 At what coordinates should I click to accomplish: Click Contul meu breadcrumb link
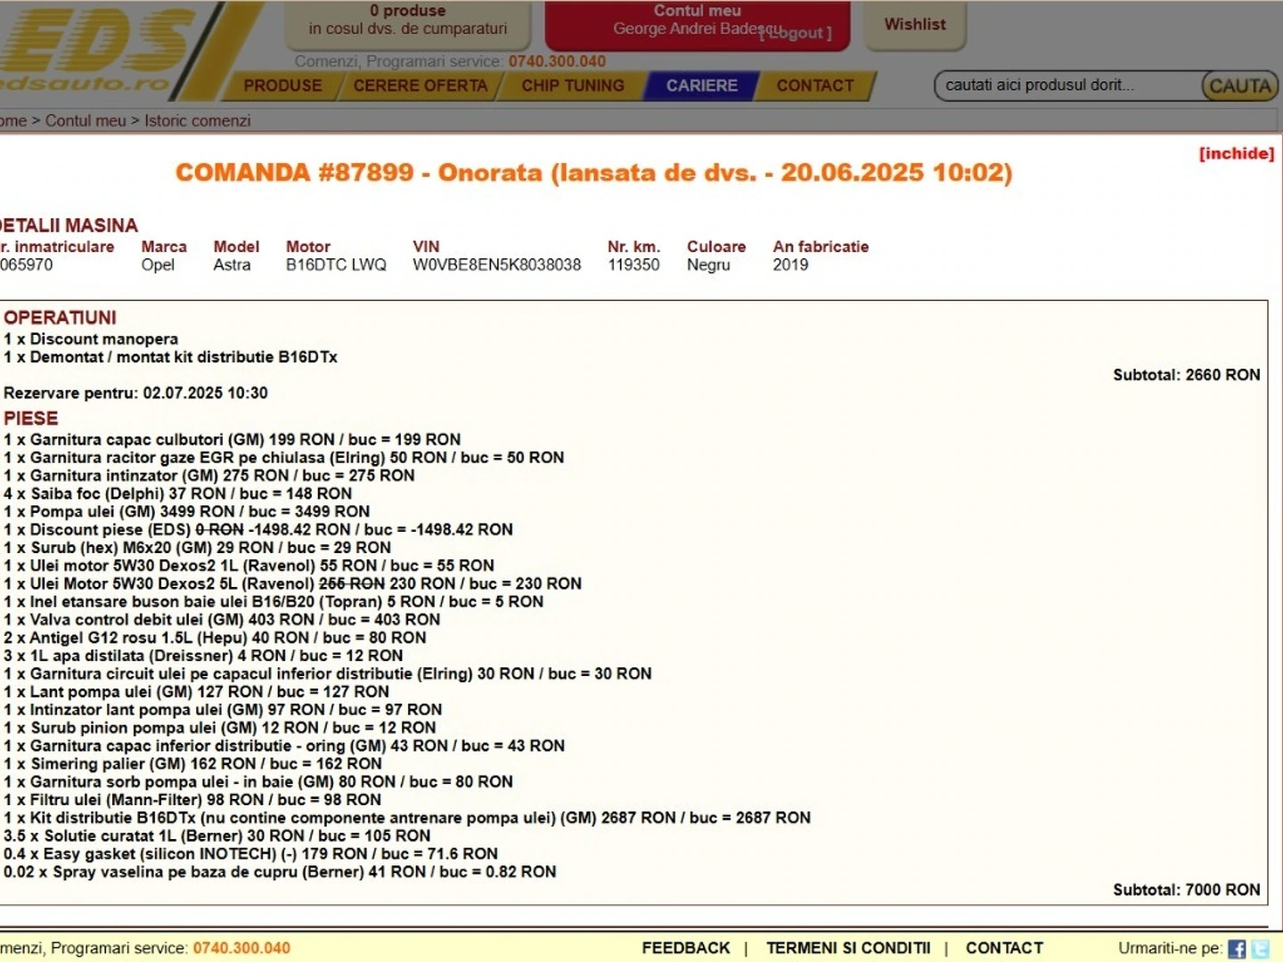pyautogui.click(x=86, y=120)
